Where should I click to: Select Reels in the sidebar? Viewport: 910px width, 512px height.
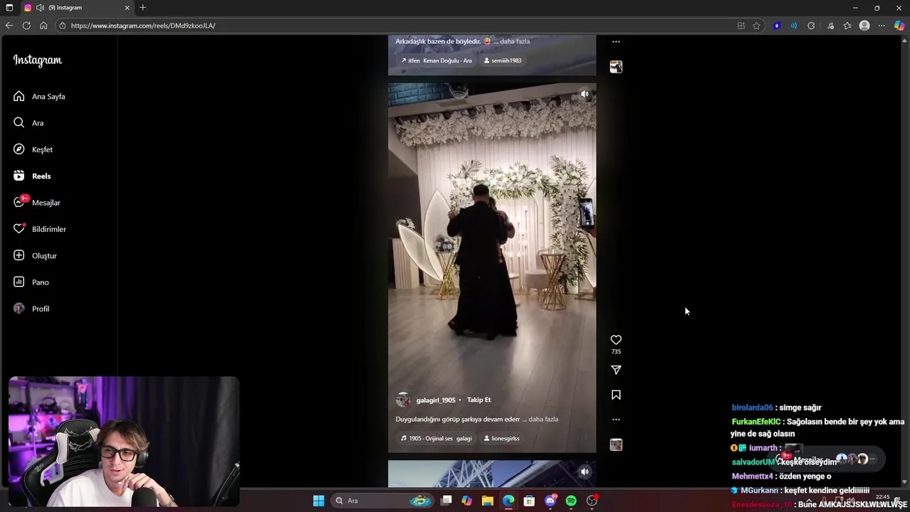point(32,176)
